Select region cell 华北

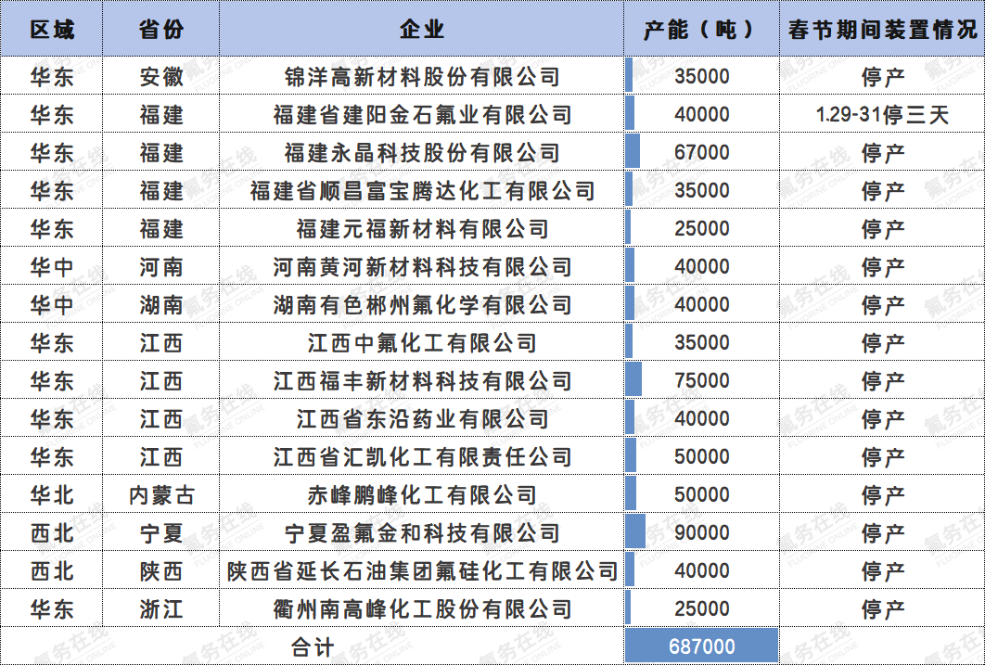(x=52, y=495)
